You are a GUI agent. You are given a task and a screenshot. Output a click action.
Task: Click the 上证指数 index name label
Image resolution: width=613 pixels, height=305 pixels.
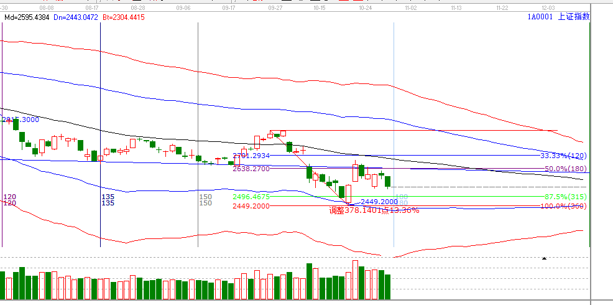coord(573,17)
